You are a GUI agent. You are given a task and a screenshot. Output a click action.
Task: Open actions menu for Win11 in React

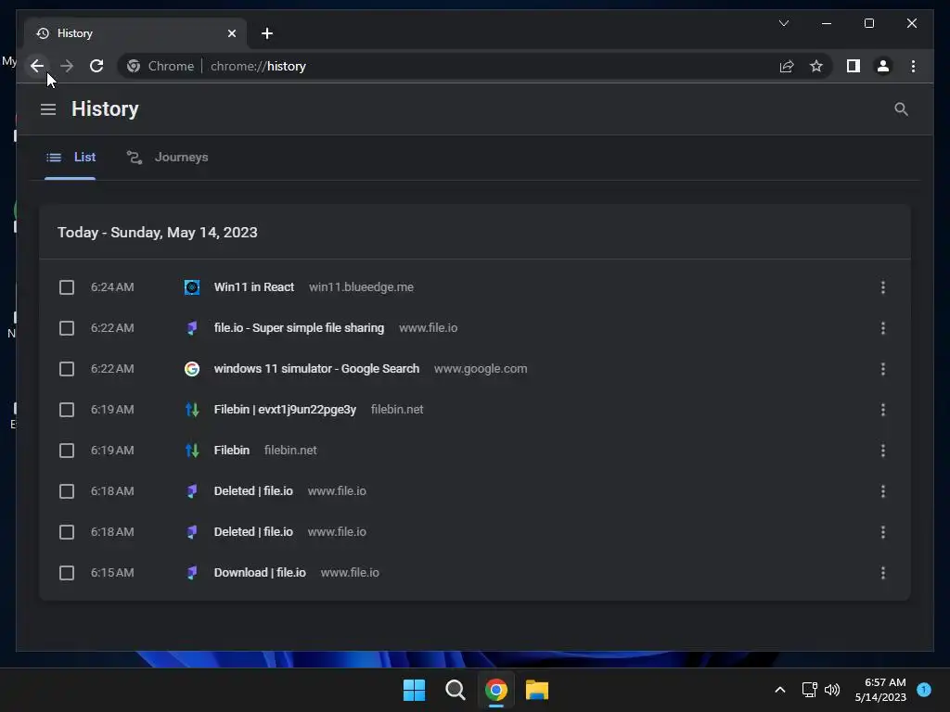coord(883,287)
